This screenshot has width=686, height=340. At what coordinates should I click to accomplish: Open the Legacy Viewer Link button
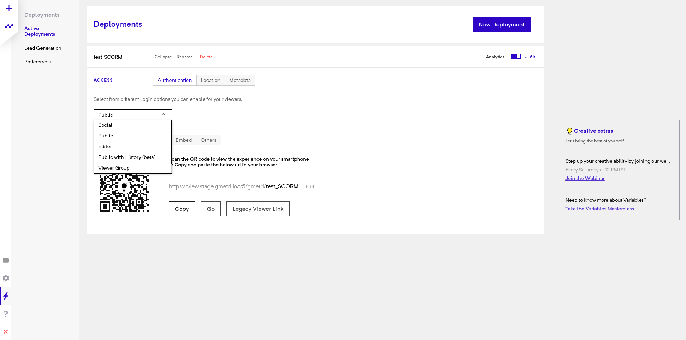click(258, 209)
